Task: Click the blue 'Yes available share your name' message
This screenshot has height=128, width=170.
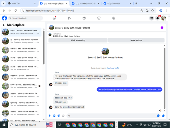Action: [130, 90]
